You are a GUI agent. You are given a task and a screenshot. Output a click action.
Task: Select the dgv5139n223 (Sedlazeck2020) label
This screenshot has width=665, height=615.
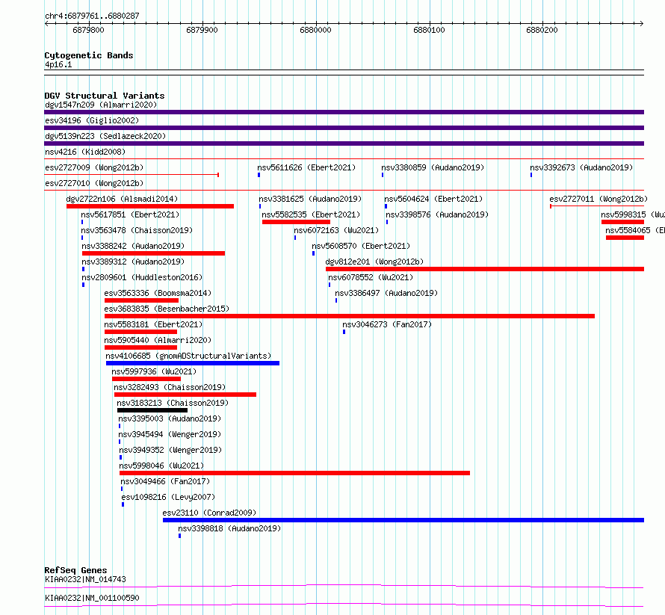tap(105, 136)
